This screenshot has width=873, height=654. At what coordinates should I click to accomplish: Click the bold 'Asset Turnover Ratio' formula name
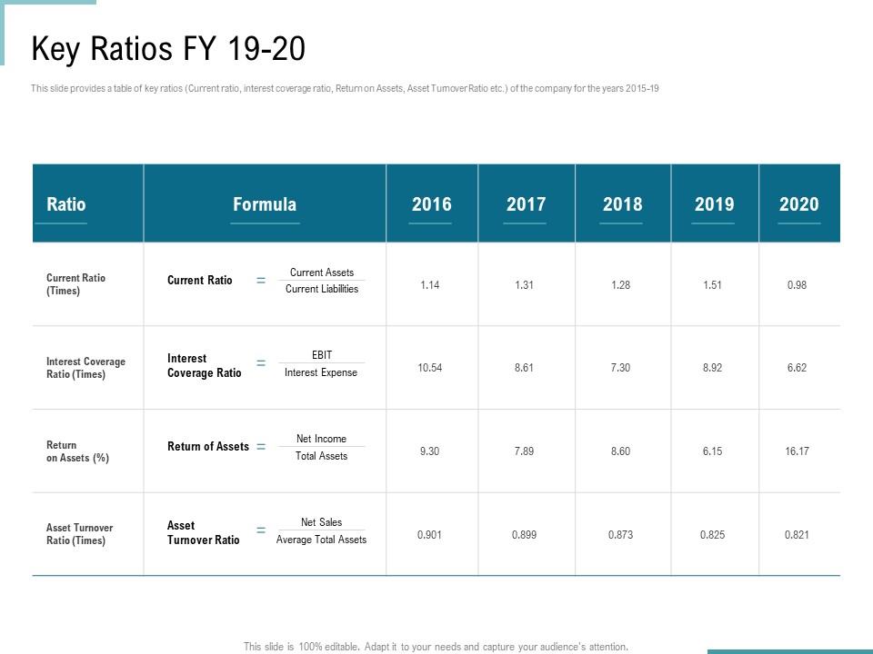coord(203,532)
